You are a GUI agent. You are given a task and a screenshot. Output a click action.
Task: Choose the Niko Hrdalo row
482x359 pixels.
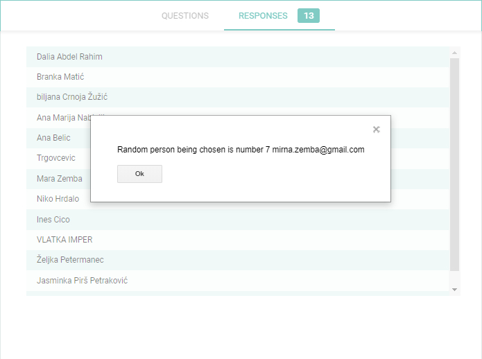pyautogui.click(x=58, y=199)
